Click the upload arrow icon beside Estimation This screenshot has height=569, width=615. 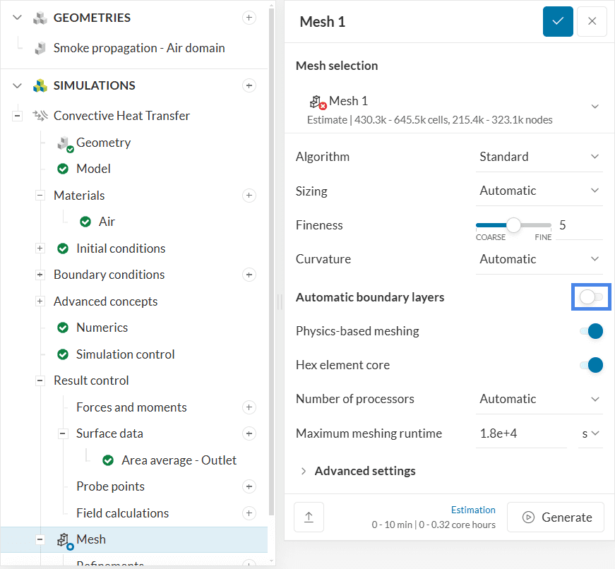(309, 517)
